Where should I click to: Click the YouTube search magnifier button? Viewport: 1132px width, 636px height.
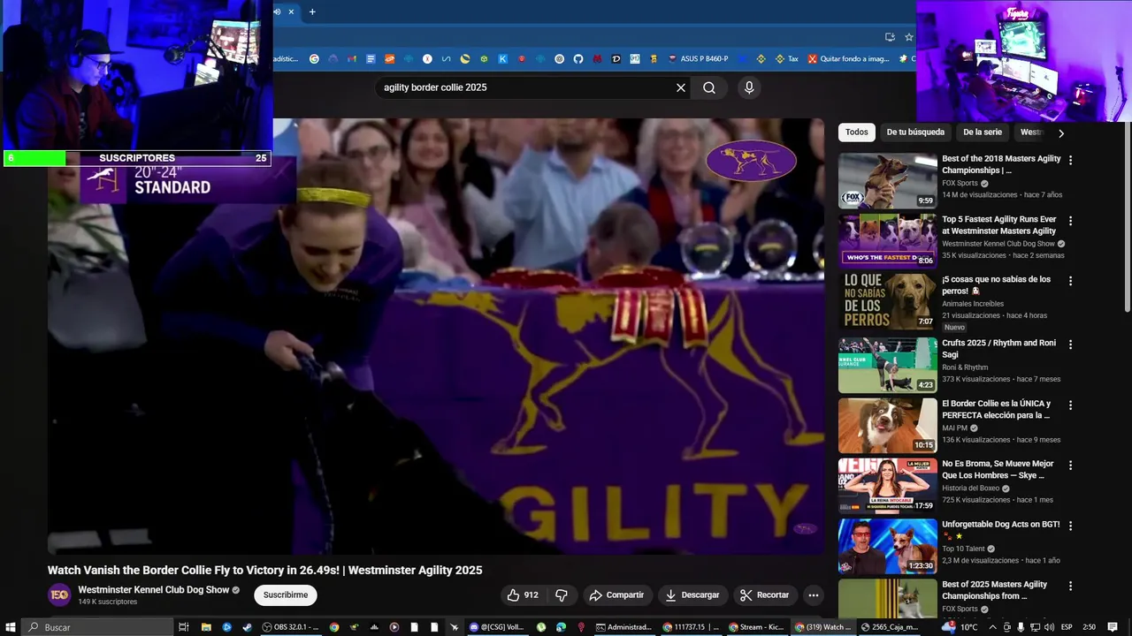click(x=709, y=87)
